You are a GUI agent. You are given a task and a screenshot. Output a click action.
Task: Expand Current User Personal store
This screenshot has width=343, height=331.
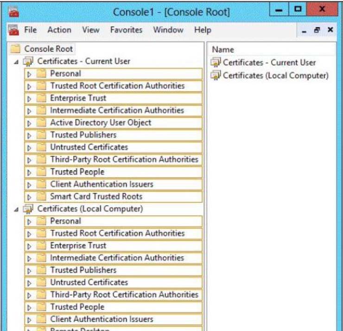tap(29, 74)
